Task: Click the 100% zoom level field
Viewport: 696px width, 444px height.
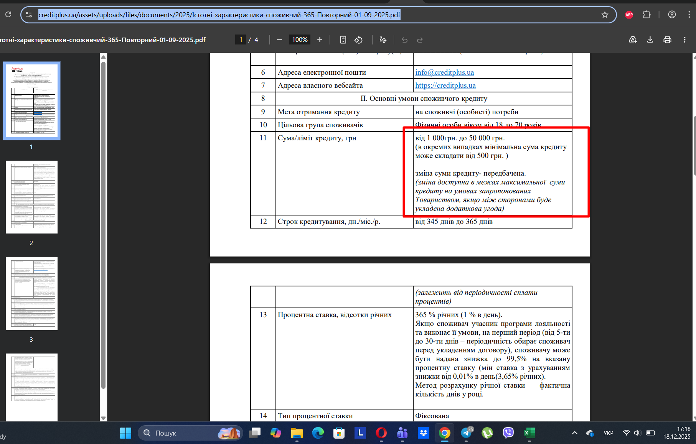Action: click(300, 40)
